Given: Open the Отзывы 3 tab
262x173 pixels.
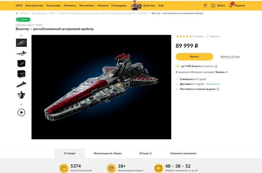Looking at the screenshot, I should pos(145,153).
